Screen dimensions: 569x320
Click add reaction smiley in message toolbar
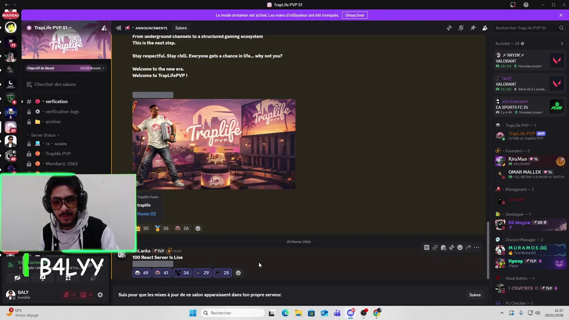460,248
